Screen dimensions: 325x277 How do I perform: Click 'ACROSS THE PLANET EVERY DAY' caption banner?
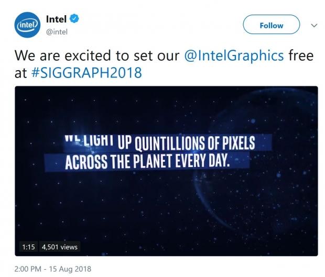tap(147, 161)
